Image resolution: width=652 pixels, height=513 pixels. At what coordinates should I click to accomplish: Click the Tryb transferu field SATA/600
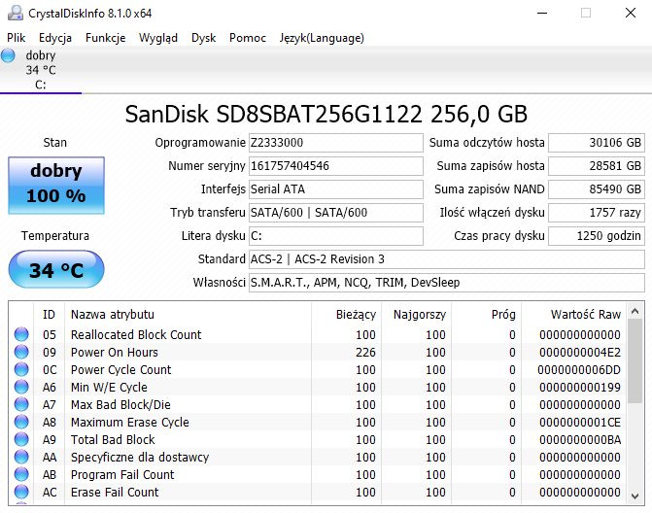(x=336, y=213)
